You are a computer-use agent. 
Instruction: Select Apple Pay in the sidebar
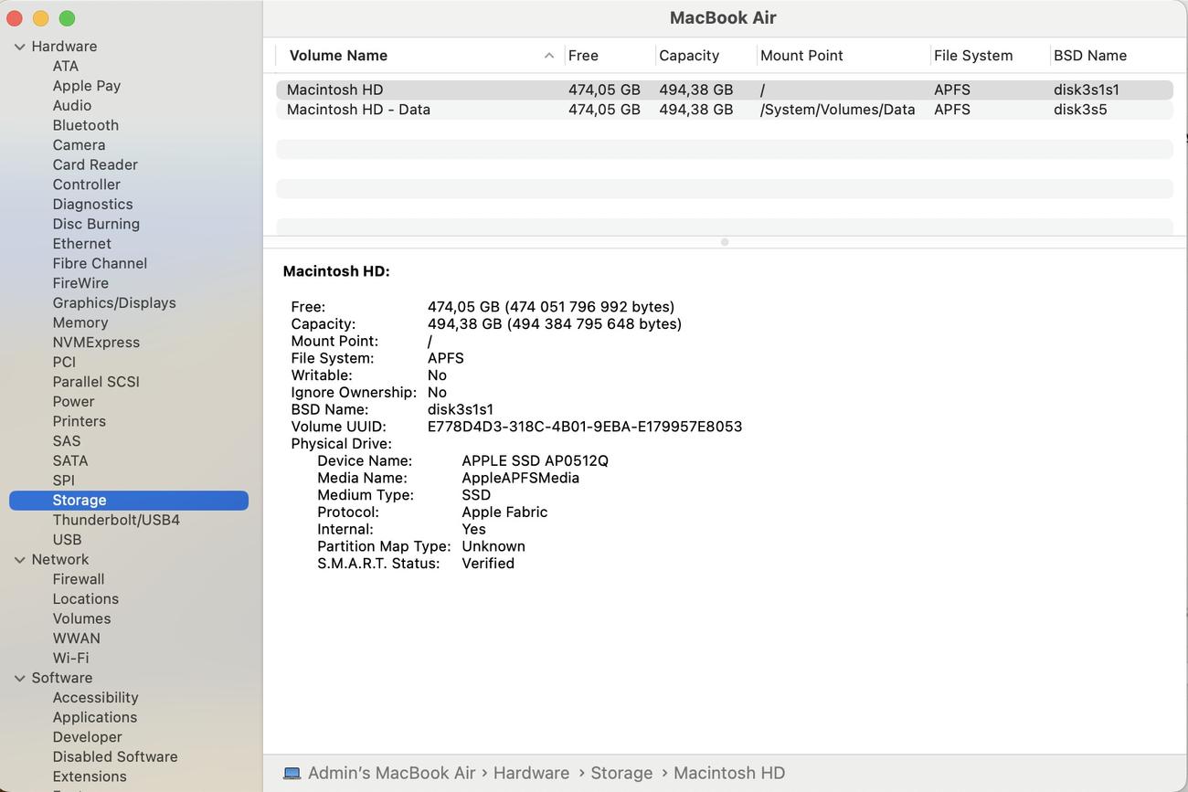[x=87, y=86]
